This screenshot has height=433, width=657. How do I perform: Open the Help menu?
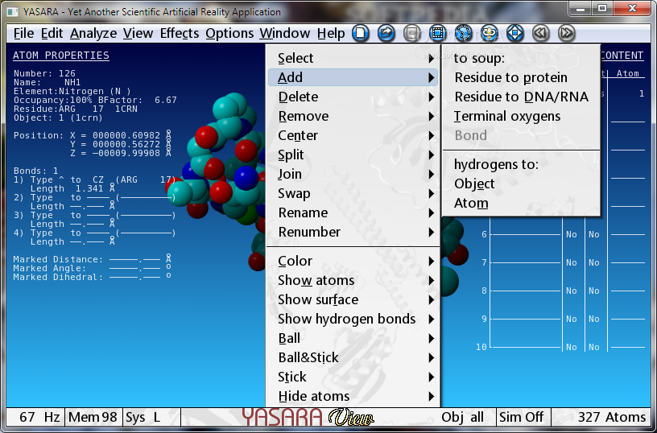pyautogui.click(x=331, y=33)
